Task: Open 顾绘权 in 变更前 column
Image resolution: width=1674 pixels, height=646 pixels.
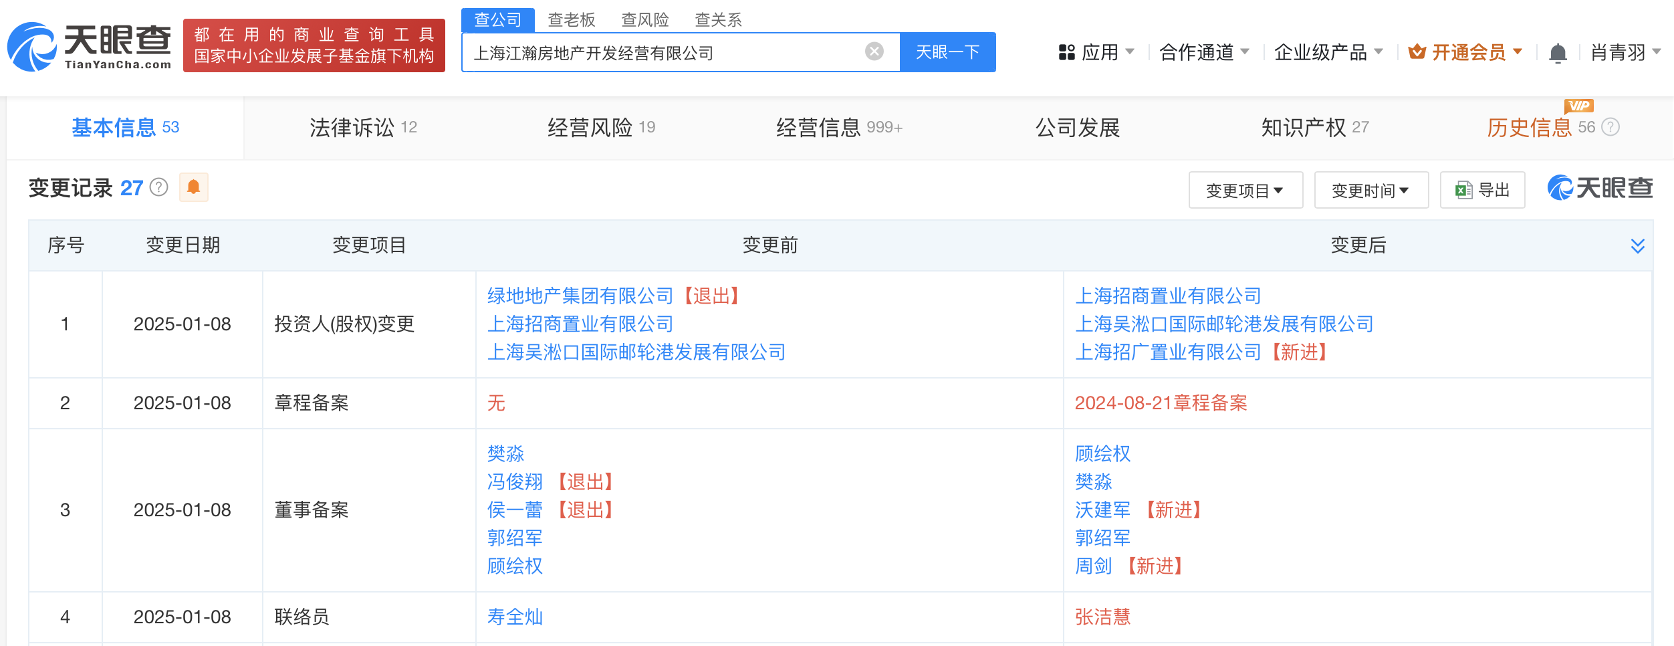Action: click(x=515, y=566)
